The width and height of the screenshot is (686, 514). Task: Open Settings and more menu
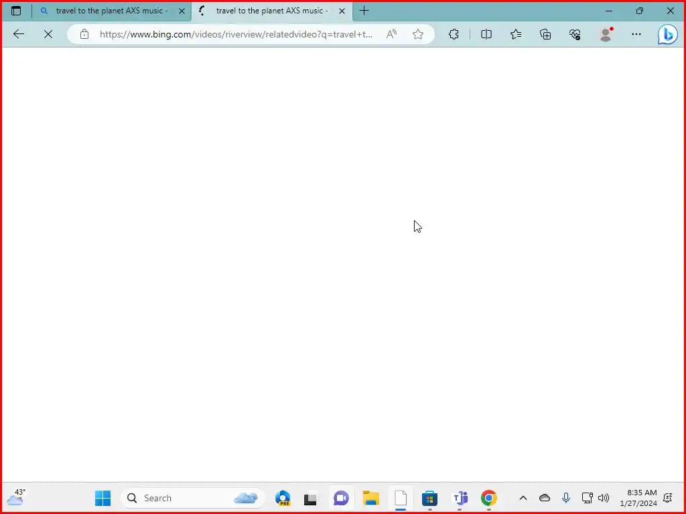[x=636, y=34]
